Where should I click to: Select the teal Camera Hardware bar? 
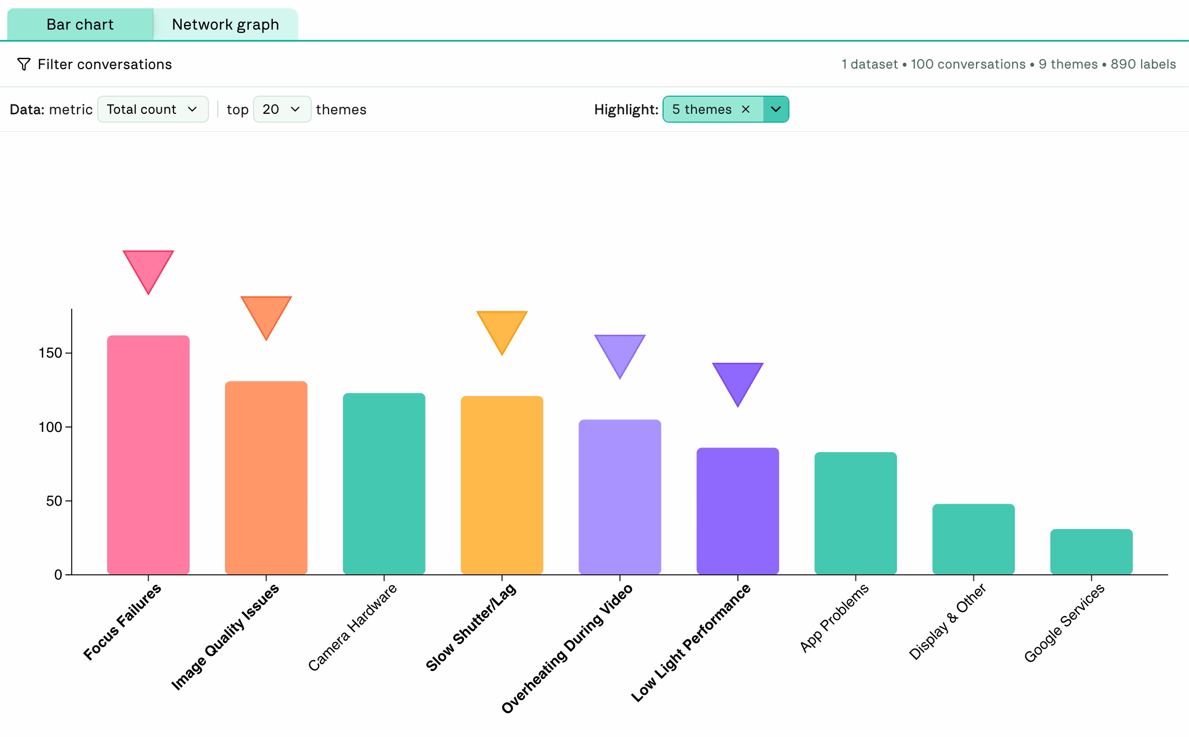pos(384,483)
